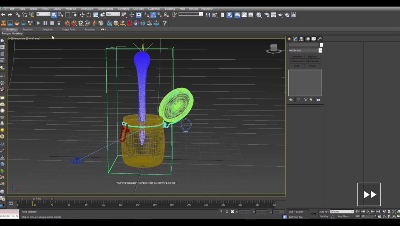Pause the PhoenixFD simulation
Image resolution: width=400 pixels, height=226 pixels.
click(45, 23)
